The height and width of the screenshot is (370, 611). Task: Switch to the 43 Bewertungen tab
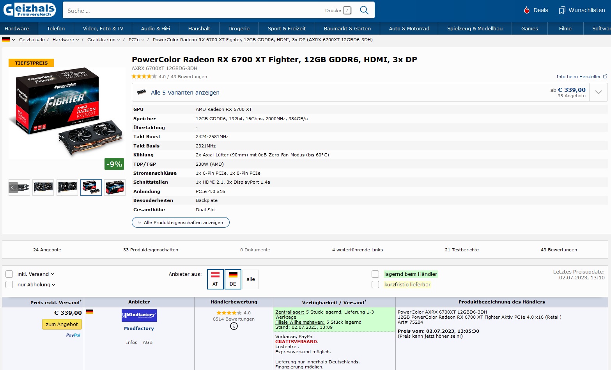click(x=559, y=250)
